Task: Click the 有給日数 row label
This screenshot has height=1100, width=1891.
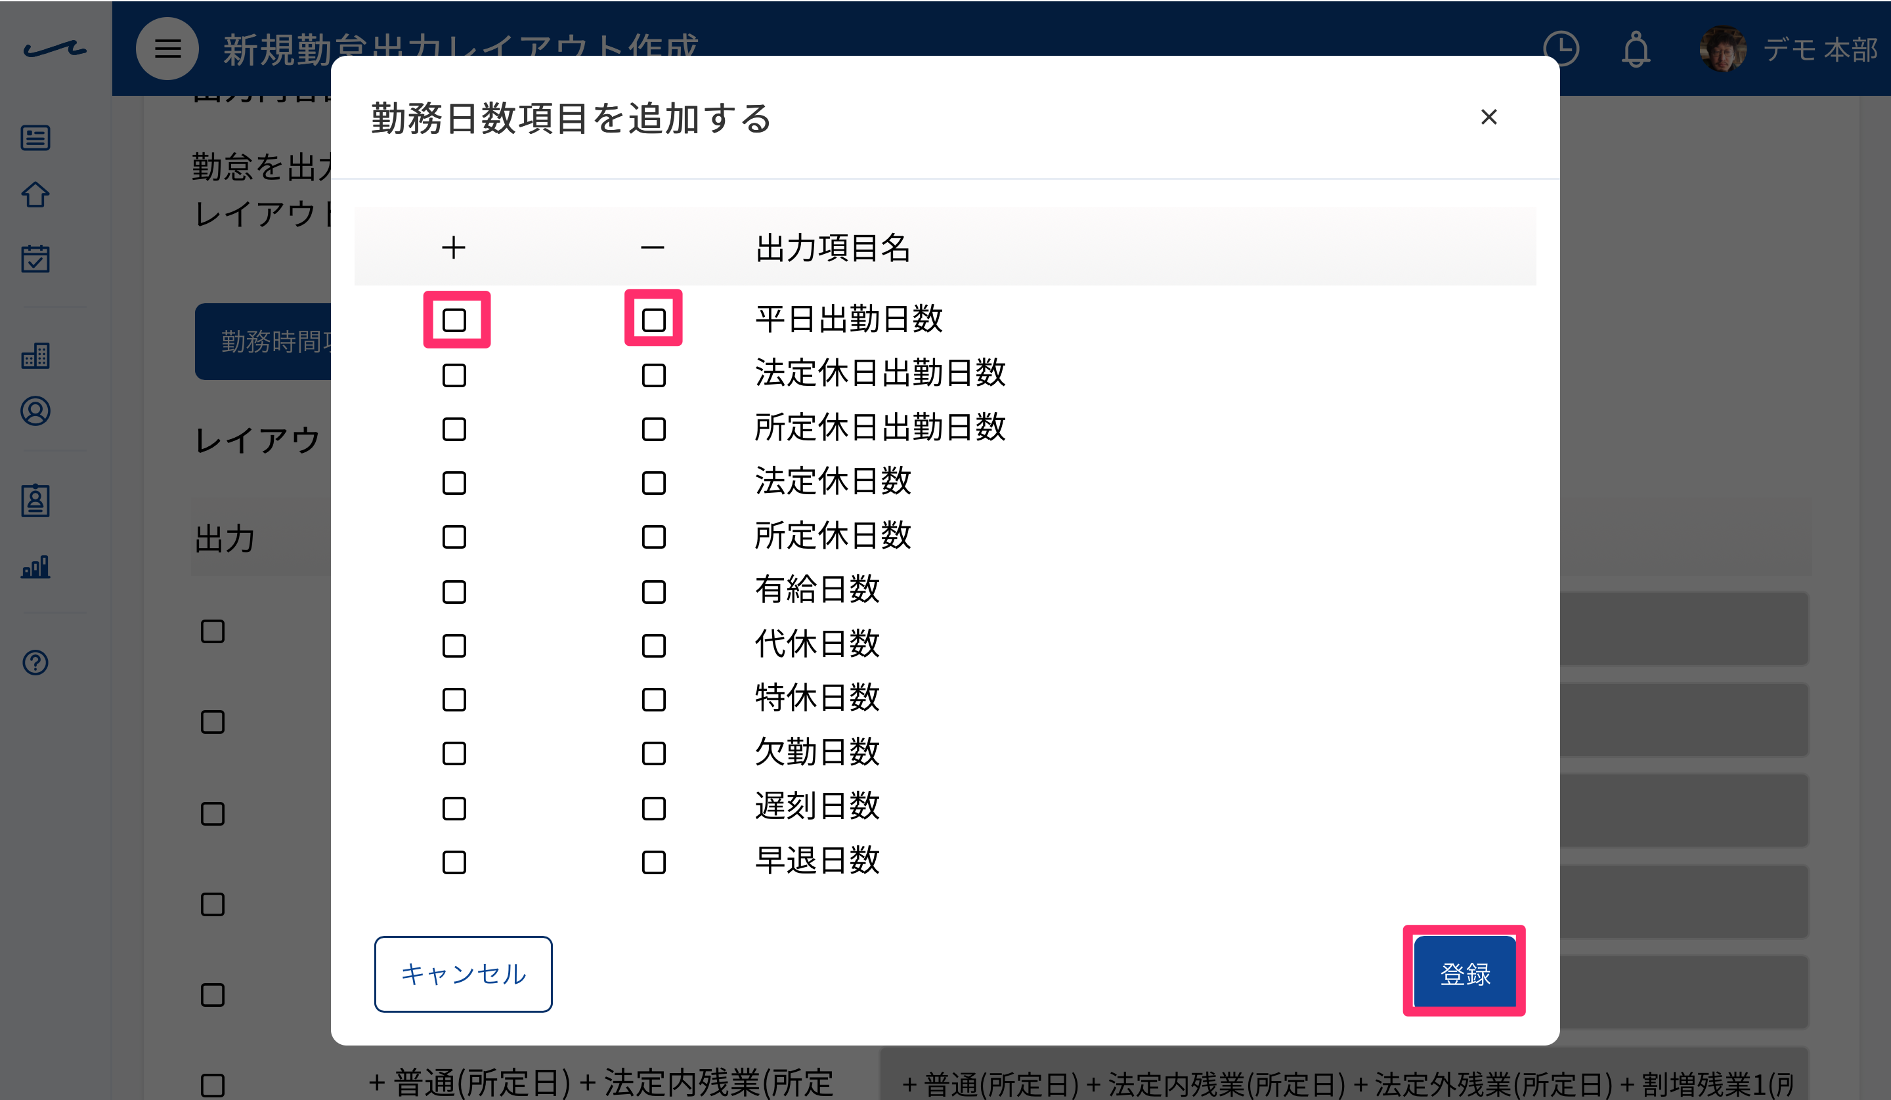Action: (817, 590)
